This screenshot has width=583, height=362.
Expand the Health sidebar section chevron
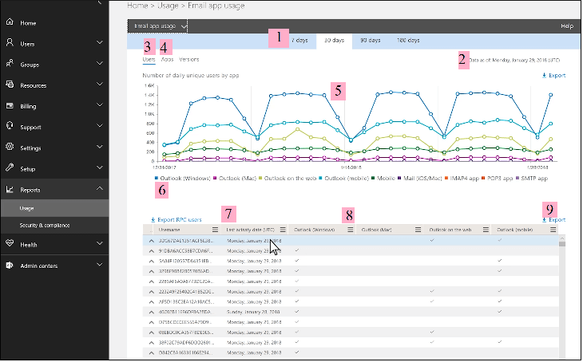coord(99,243)
